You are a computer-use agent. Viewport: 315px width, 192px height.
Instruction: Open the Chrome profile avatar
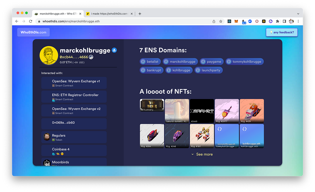click(291, 21)
